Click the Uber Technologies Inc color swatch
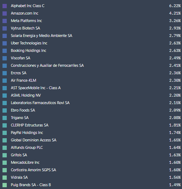Screen dimensions: 182x189 pos(5,43)
